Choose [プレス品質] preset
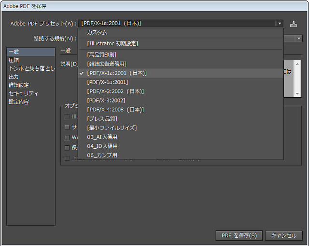 (181, 119)
